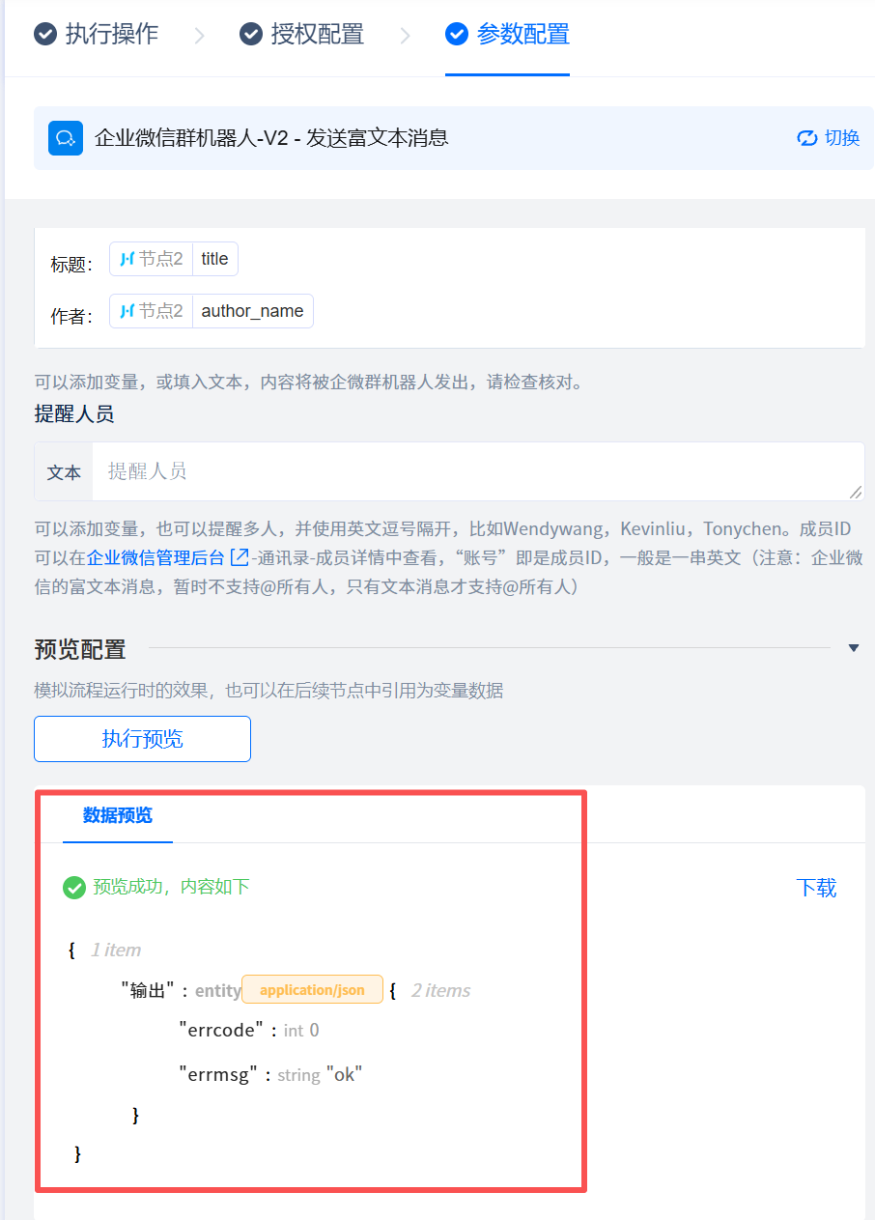Open the 执行操作 step
This screenshot has width=875, height=1220.
point(97,35)
